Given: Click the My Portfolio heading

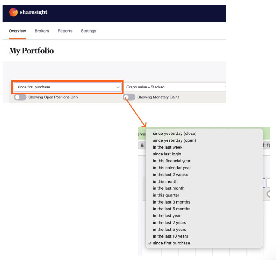Looking at the screenshot, I should point(31,51).
